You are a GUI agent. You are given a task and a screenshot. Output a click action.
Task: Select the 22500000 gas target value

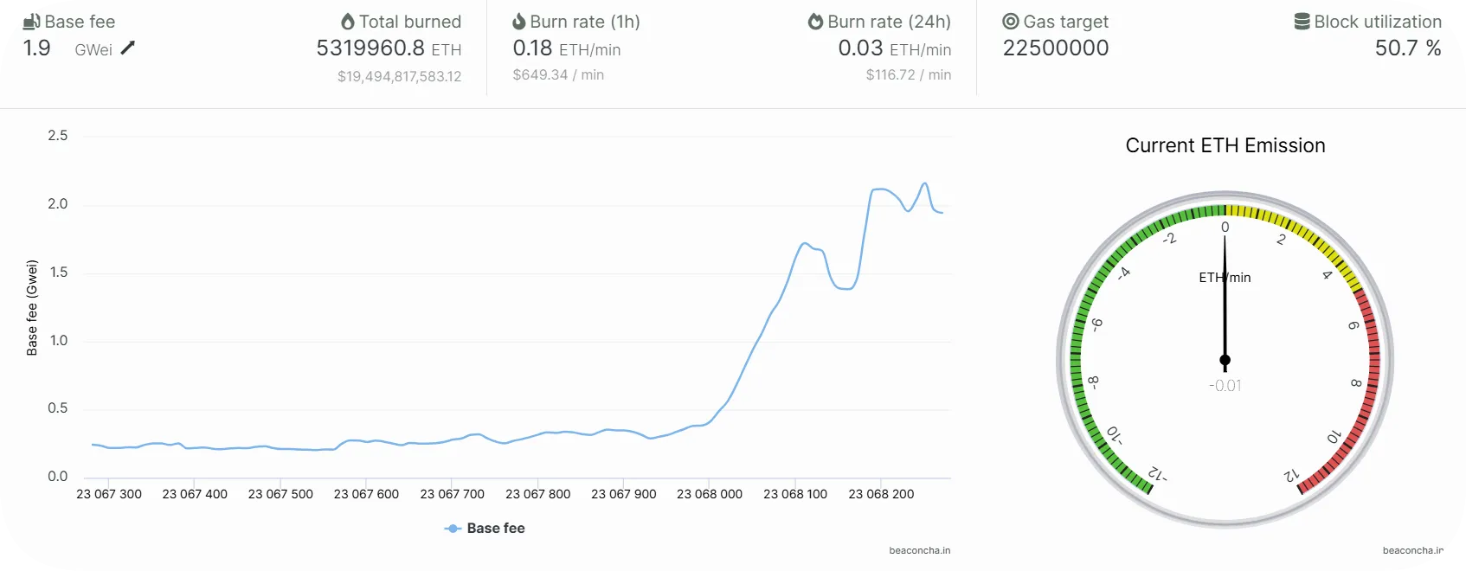(1056, 48)
